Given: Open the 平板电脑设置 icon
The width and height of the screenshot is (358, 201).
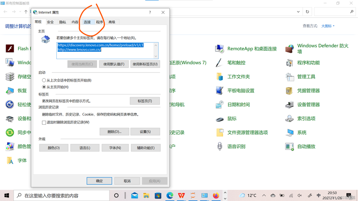Looking at the screenshot, I should coord(219,91).
